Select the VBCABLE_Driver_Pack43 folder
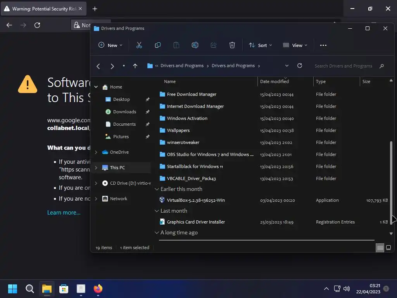 [191, 178]
